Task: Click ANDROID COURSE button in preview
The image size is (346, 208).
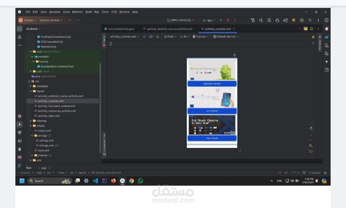Action: click(x=212, y=84)
